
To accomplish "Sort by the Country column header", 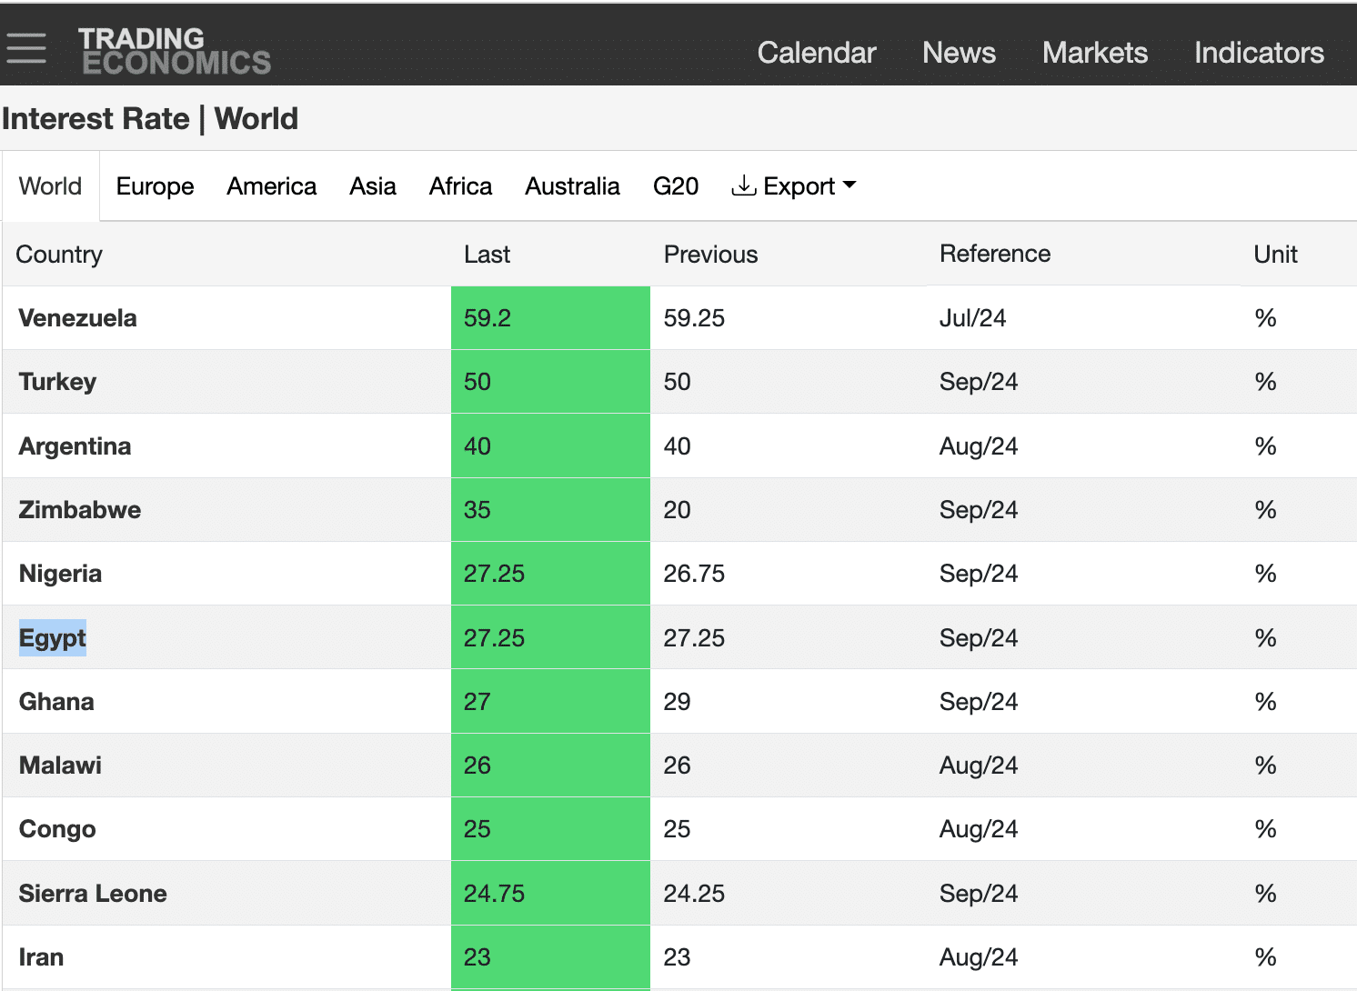I will [59, 255].
